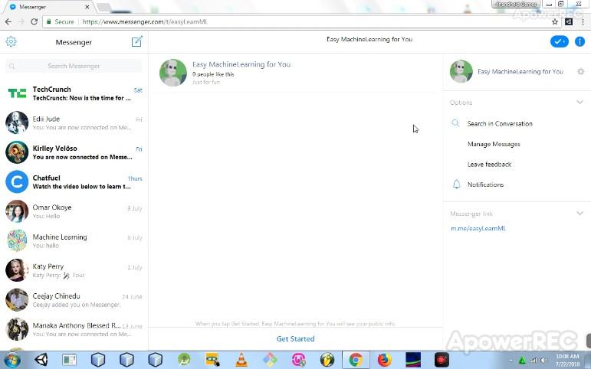Viewport: 591px width, 369px height.
Task: Collapse the Options section
Action: (580, 102)
